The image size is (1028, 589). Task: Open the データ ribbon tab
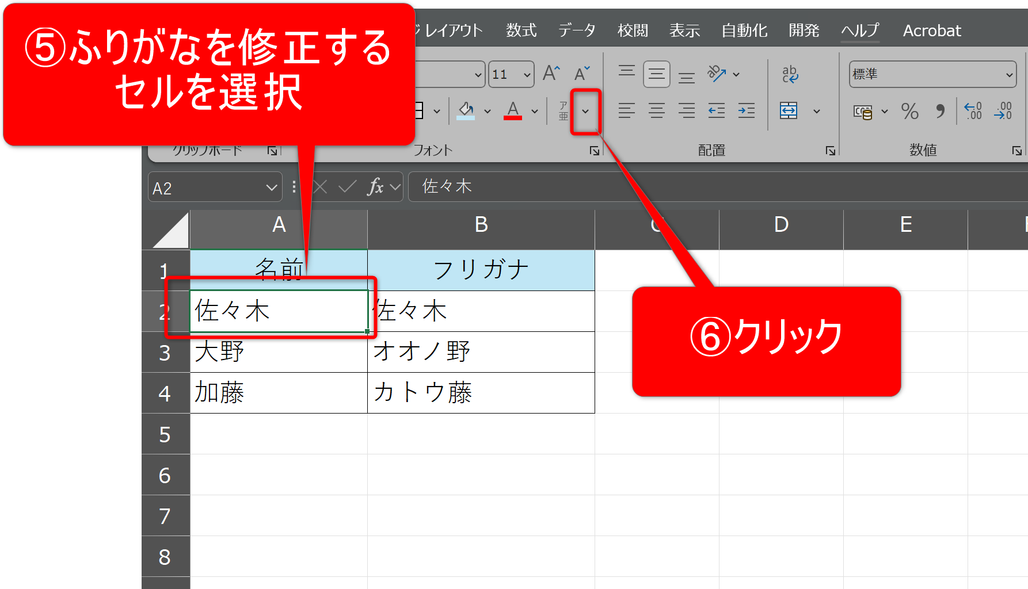(577, 30)
